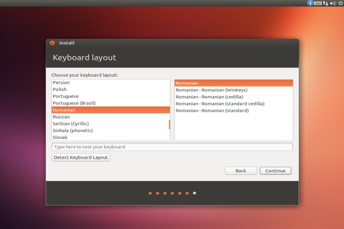Screen dimensions: 344x229
Task: Open the network connections indicator
Action: [325, 3]
